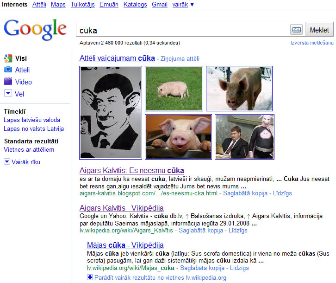Open black-and-white pig-faced man stencil thumbnail
Viewport: 336px width, 283px height.
111,113
